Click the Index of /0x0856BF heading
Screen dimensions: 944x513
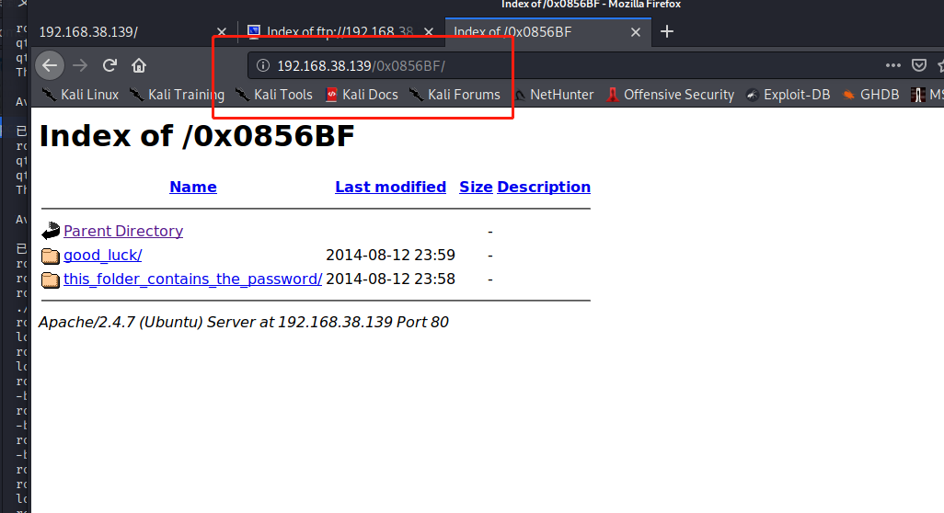tap(197, 136)
